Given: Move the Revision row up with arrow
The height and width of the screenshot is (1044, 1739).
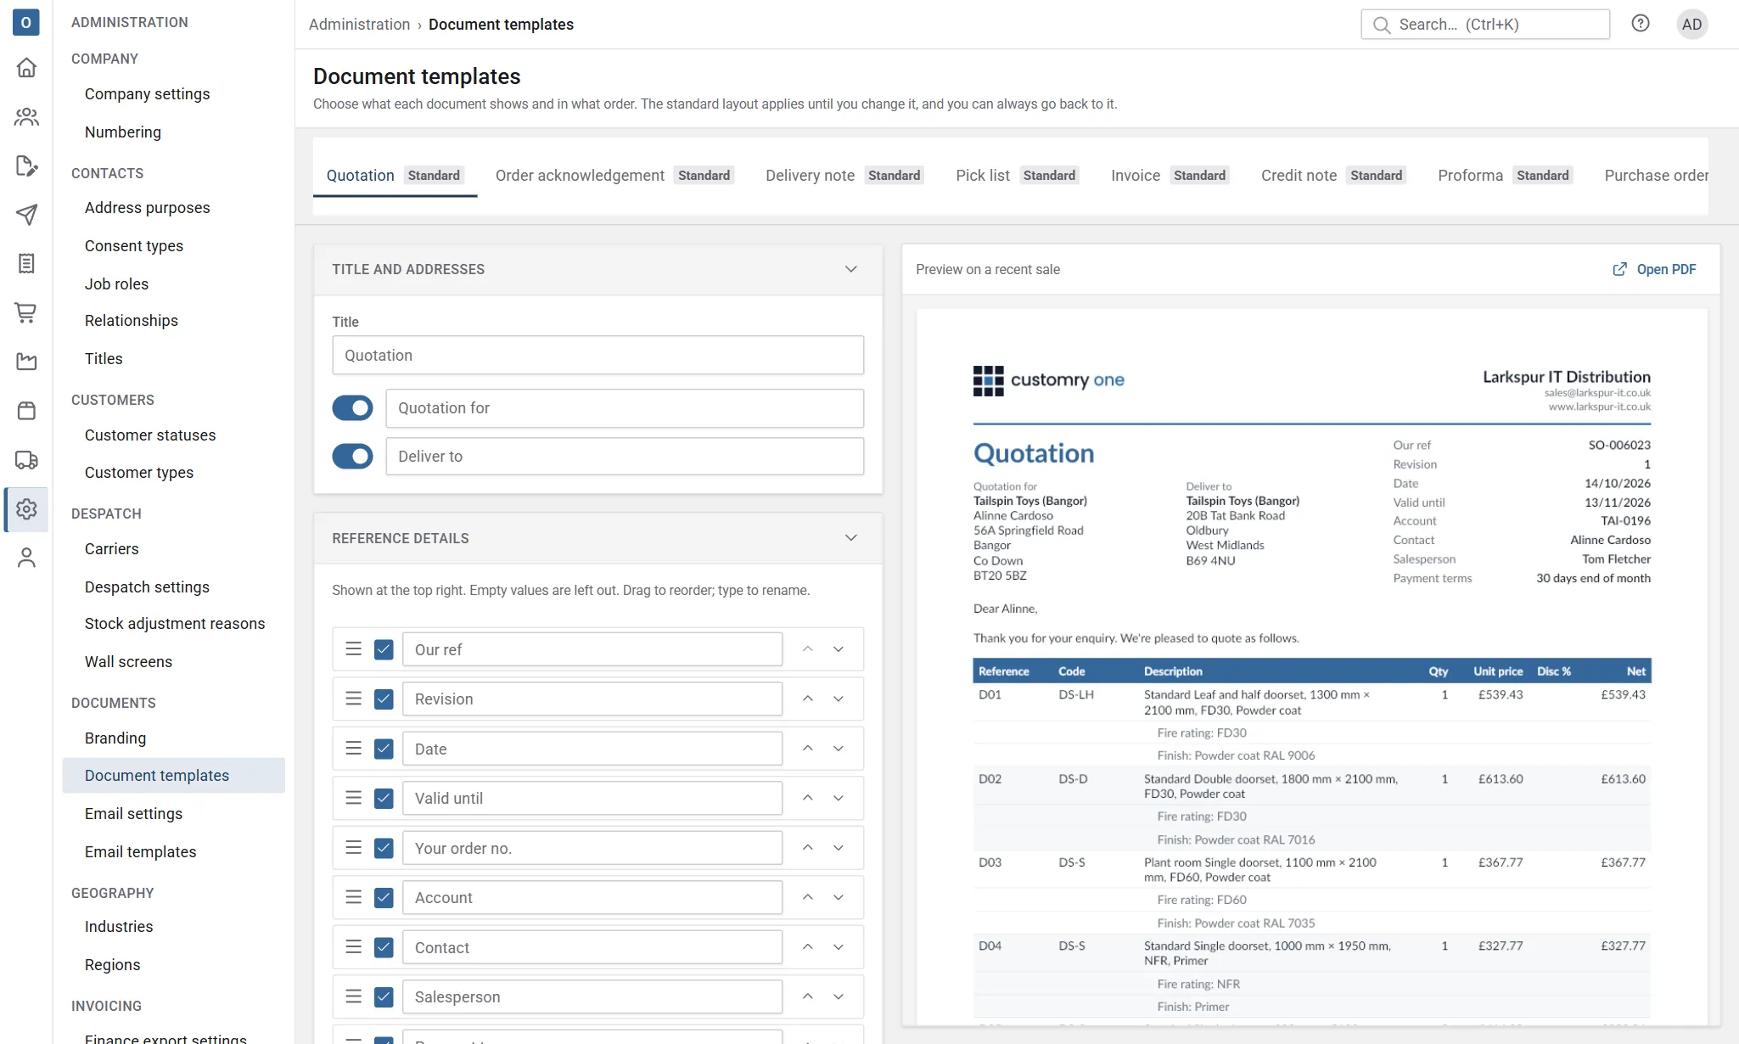Looking at the screenshot, I should pos(808,699).
